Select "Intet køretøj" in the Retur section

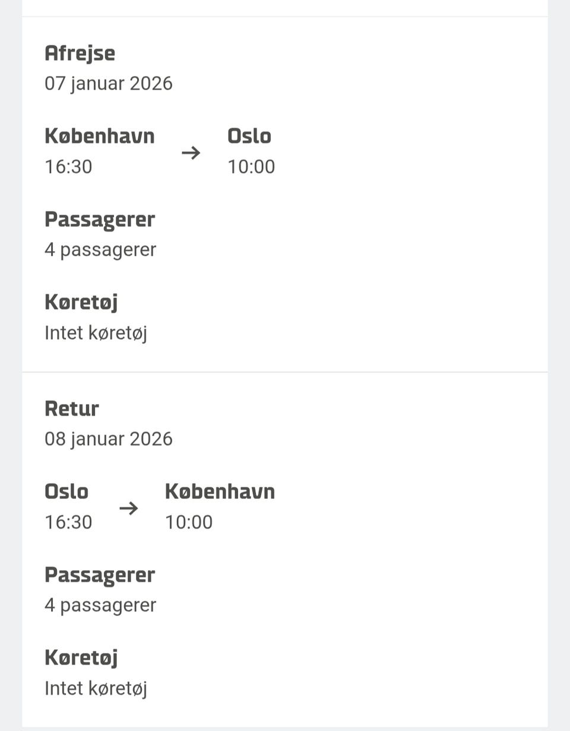pos(96,688)
